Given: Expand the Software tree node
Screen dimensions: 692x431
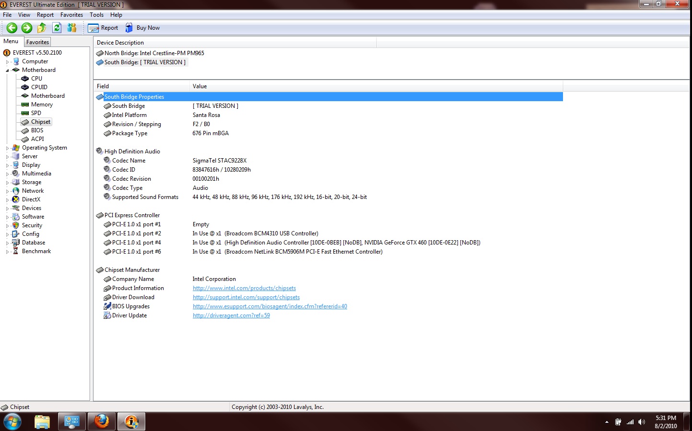Looking at the screenshot, I should point(7,217).
